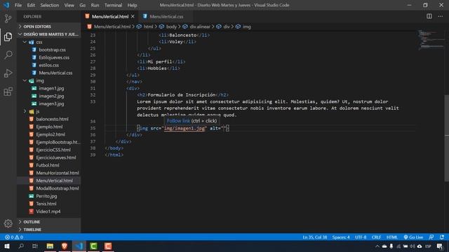The image size is (449, 252).
Task: Open the Selection menu
Action: point(50,5)
